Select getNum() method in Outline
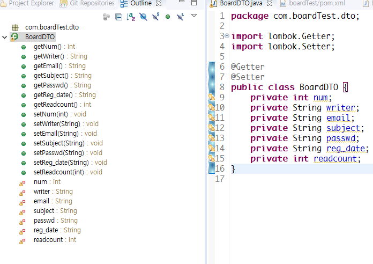The image size is (373, 264). click(x=54, y=47)
